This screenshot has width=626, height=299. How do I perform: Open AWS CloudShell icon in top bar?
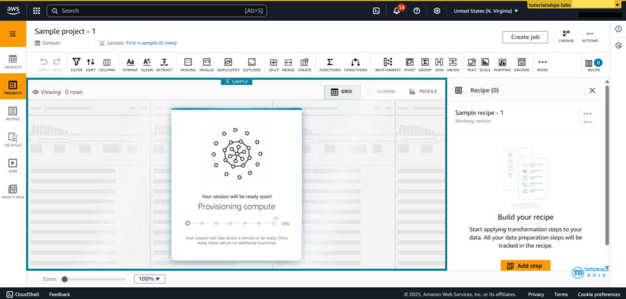(x=377, y=11)
